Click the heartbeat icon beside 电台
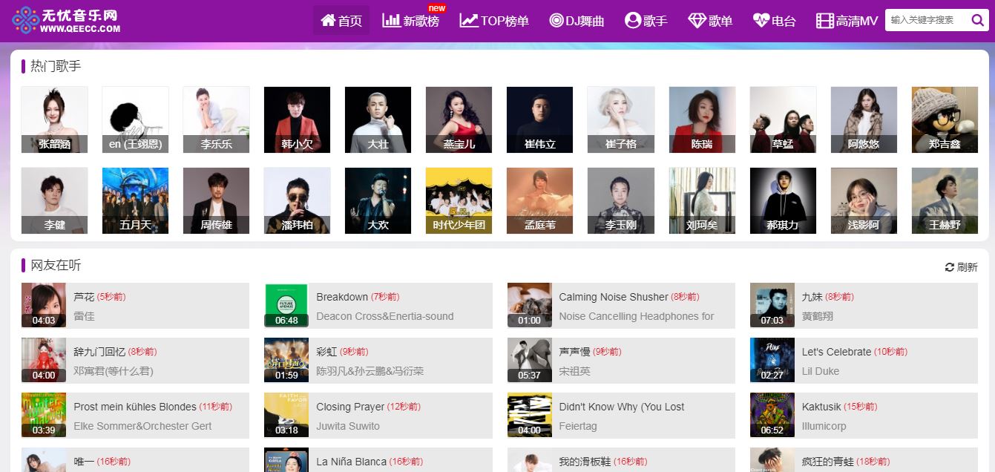Image resolution: width=995 pixels, height=472 pixels. [x=761, y=20]
